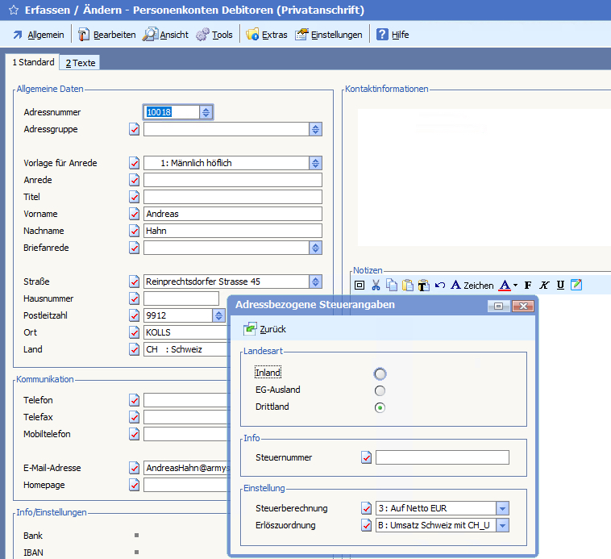Click the note edit icon in Notizen toolbar
Screen dimensions: 611x559
click(x=576, y=285)
